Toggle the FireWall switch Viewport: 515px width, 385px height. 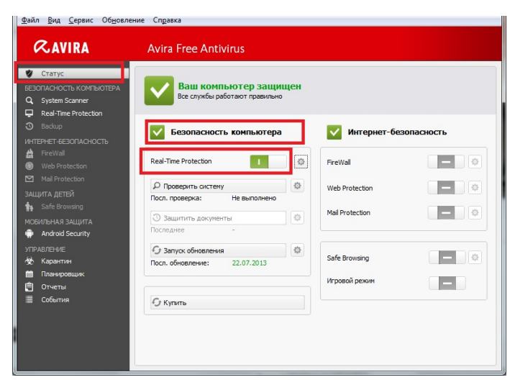446,162
